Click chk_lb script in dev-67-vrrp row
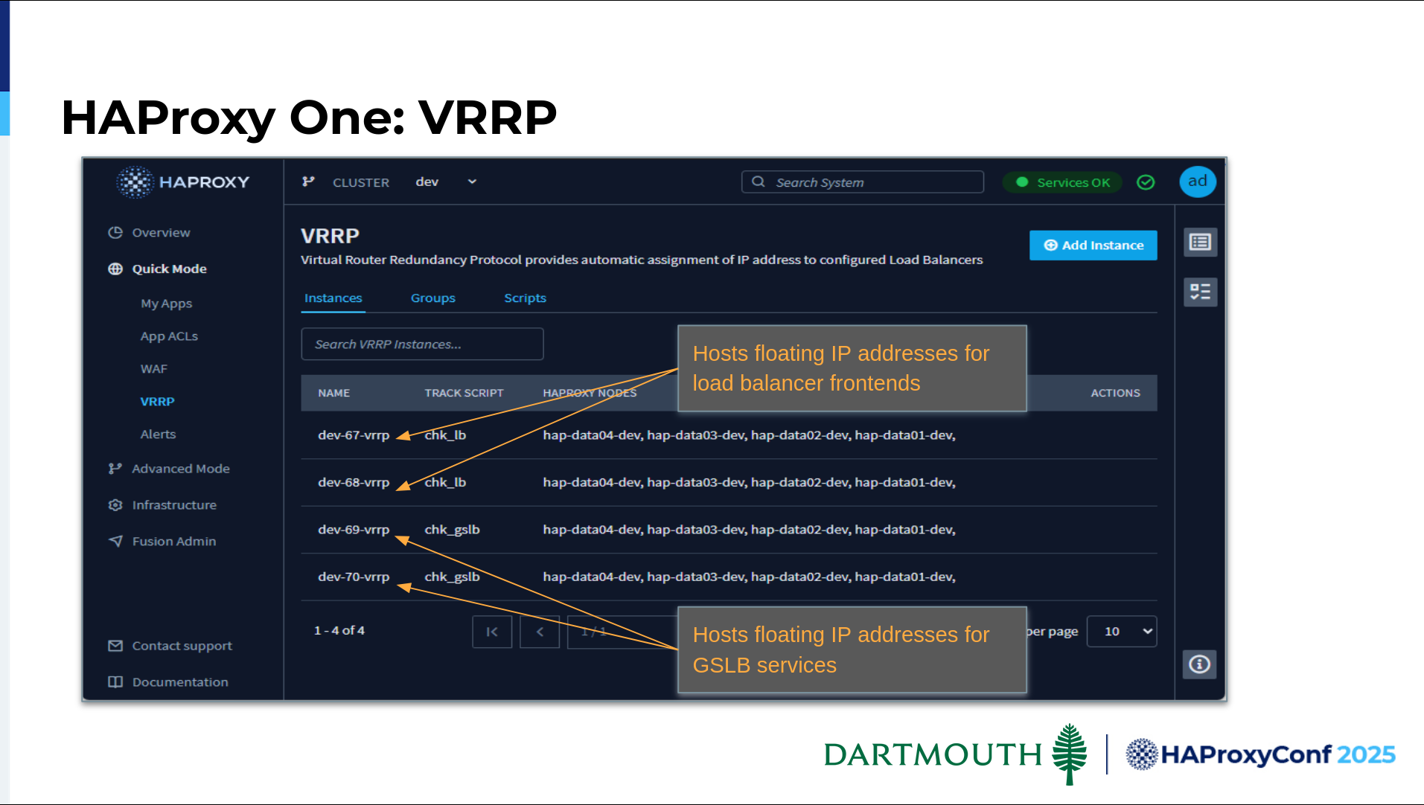This screenshot has height=805, width=1424. [445, 435]
